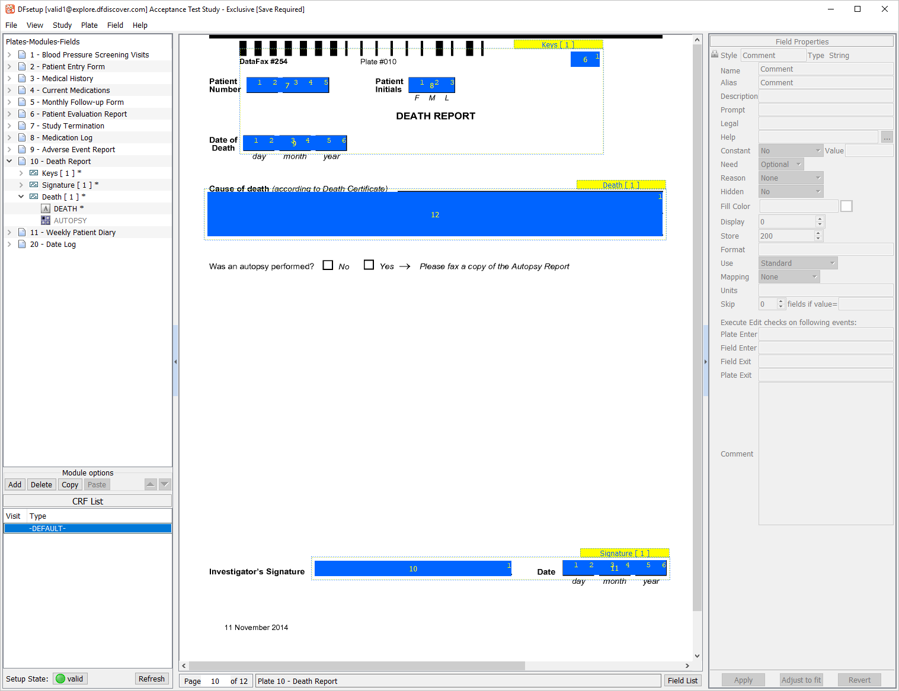Click the move module up arrow
The width and height of the screenshot is (899, 691).
[x=151, y=484]
